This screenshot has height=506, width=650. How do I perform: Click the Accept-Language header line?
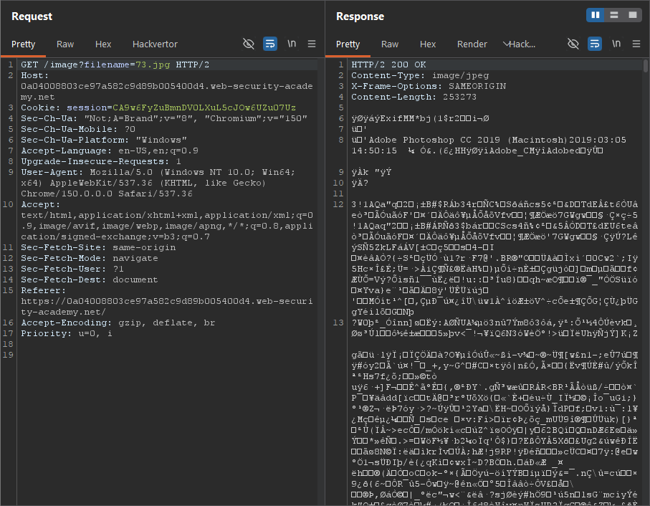pyautogui.click(x=110, y=151)
